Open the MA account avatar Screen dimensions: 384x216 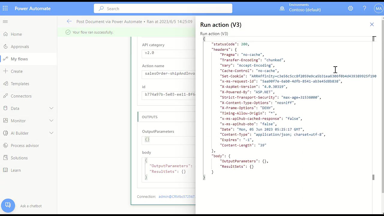click(378, 8)
